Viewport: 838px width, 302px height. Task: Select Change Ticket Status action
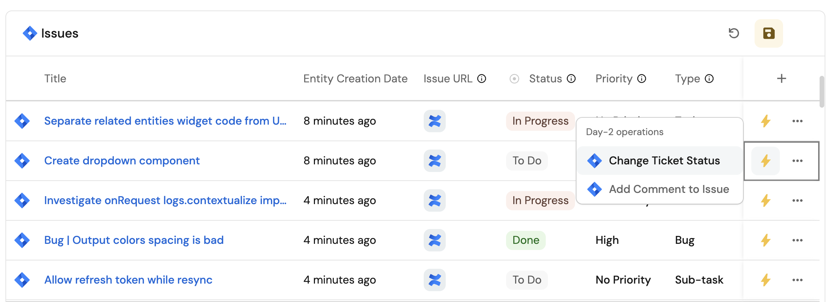(664, 161)
